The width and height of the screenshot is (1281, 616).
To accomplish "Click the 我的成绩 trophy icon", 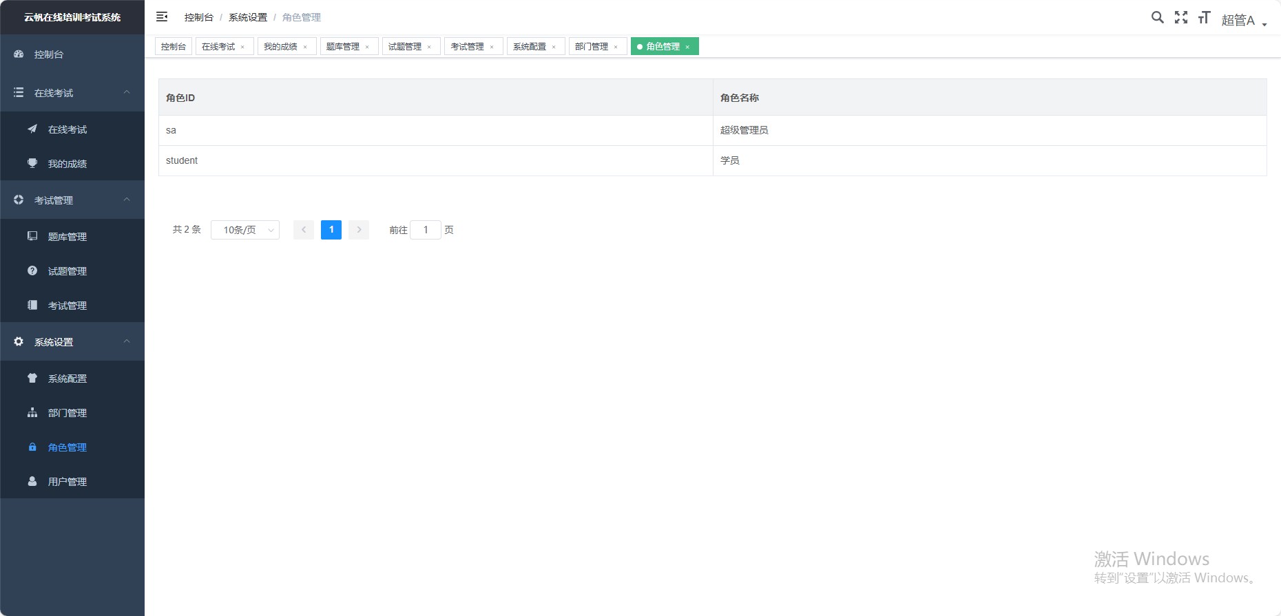I will pyautogui.click(x=32, y=163).
